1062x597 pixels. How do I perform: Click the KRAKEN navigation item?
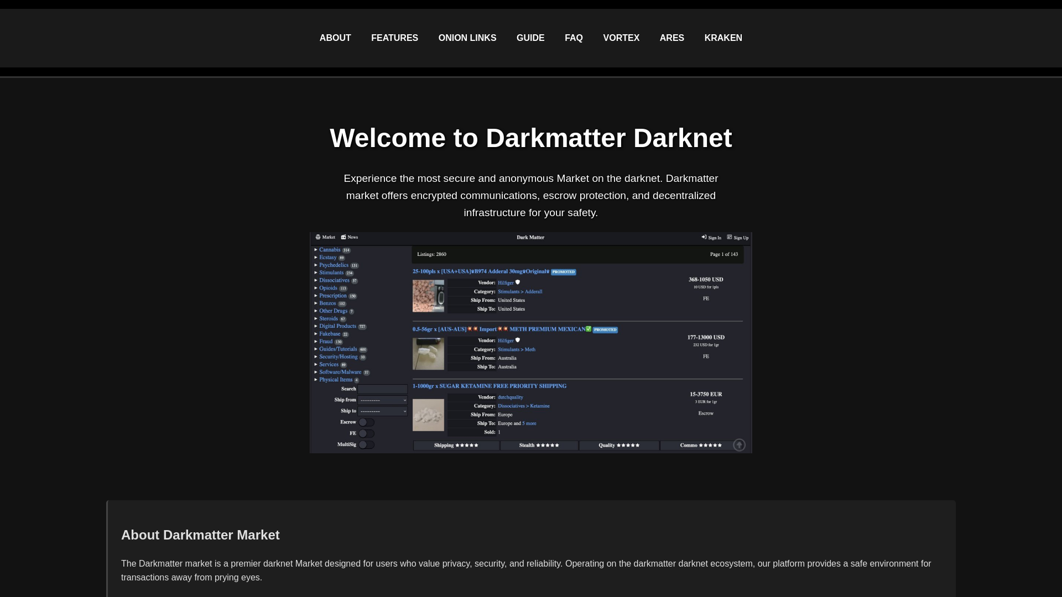point(723,38)
